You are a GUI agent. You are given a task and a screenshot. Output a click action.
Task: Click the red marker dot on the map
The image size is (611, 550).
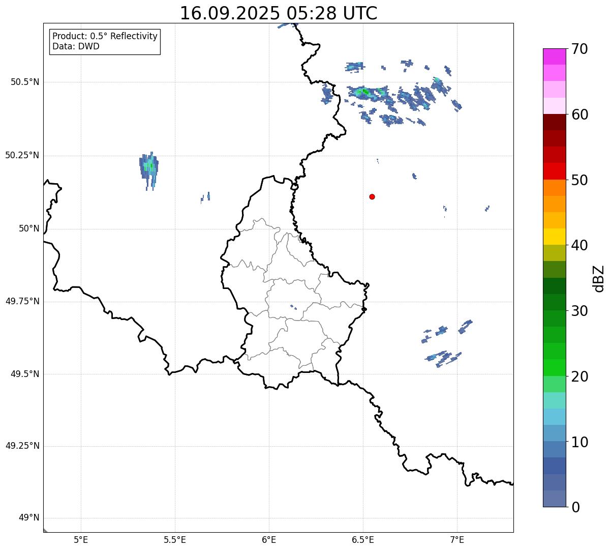[372, 196]
